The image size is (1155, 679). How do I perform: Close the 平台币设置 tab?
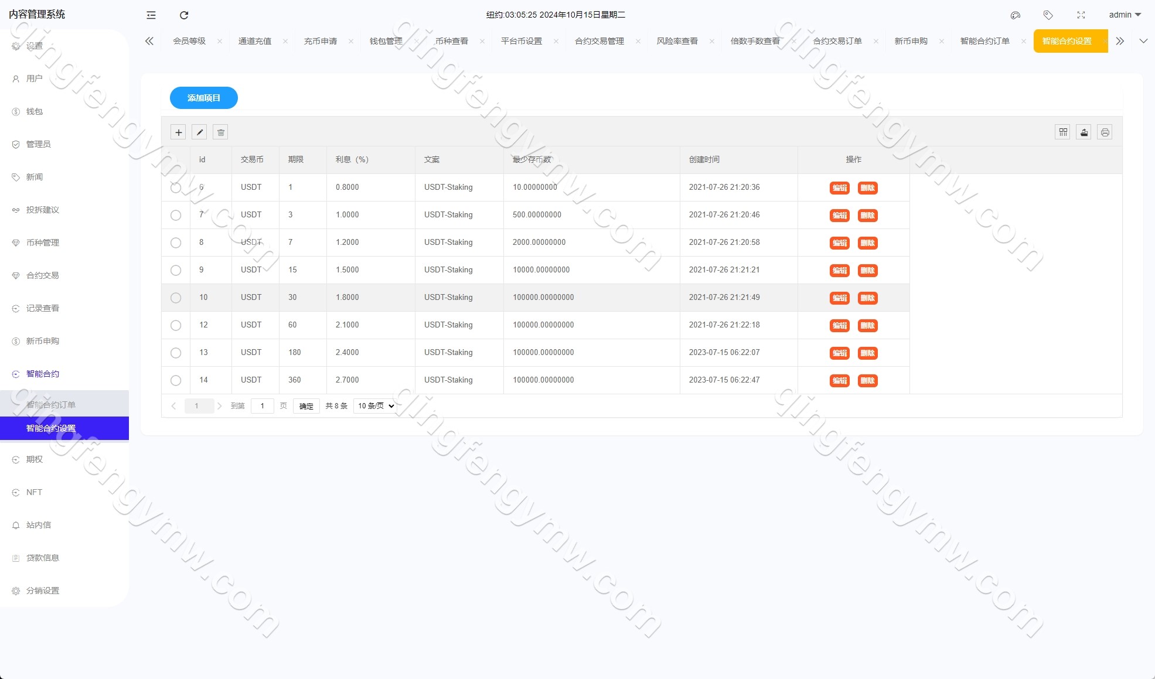coord(556,41)
